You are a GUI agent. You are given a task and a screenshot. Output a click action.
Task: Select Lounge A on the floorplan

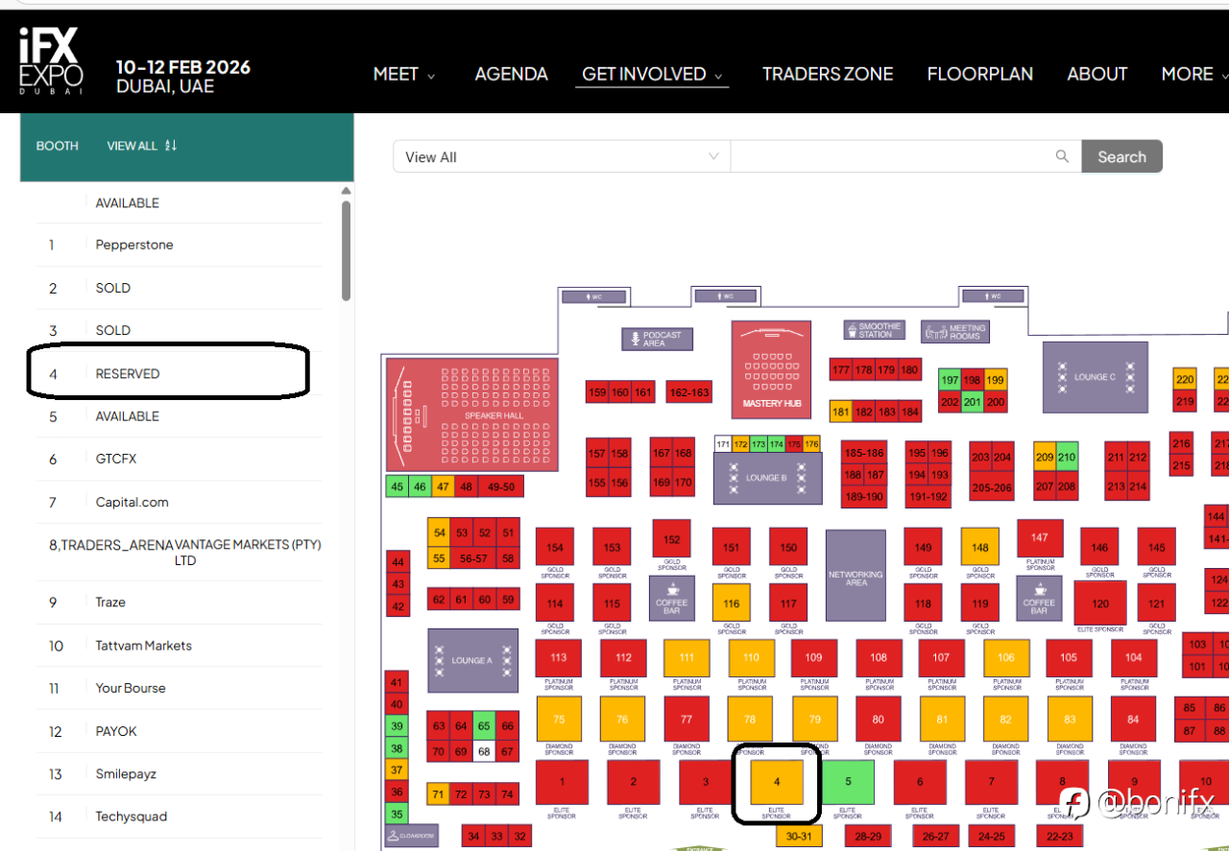pyautogui.click(x=472, y=660)
